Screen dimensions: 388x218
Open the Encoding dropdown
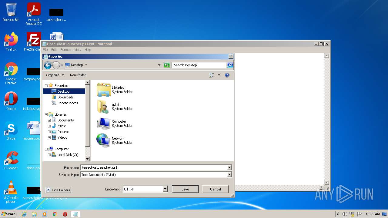[x=165, y=189]
